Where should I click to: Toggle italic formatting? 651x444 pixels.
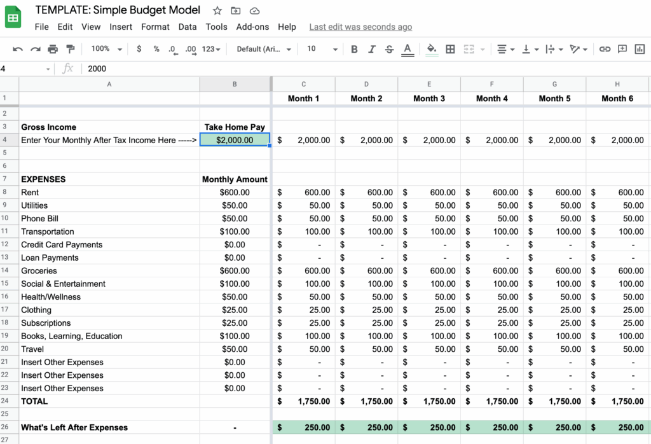pos(372,48)
